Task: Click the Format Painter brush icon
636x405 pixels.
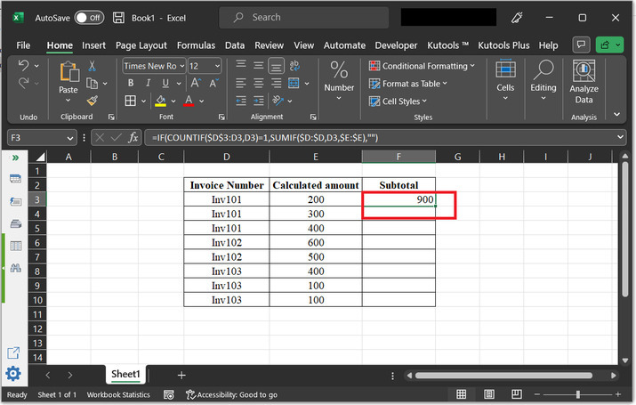Action: (92, 100)
